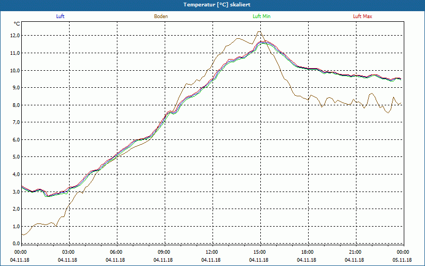Click the 'Temperatur [°C] skaliert' chart title
The image size is (425, 266).
(217, 5)
